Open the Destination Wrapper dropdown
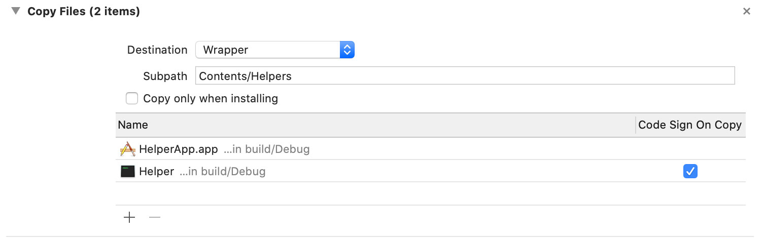764x238 pixels. pyautogui.click(x=274, y=50)
